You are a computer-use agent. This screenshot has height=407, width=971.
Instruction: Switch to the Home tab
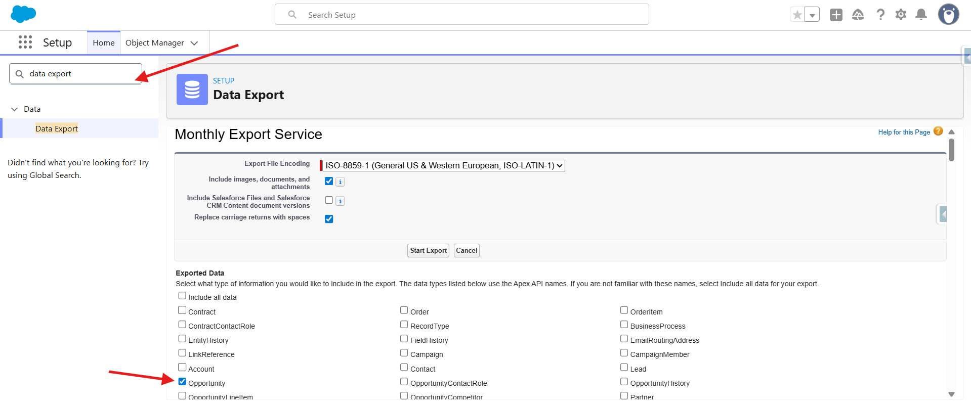click(x=104, y=43)
